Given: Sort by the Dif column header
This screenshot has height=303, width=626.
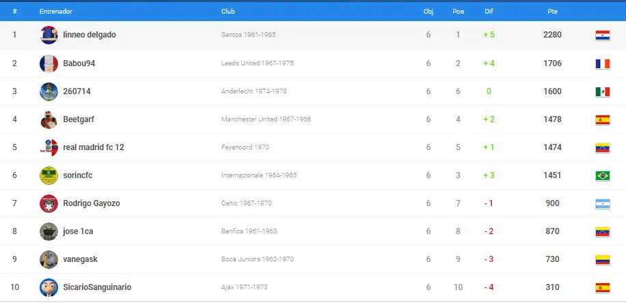Looking at the screenshot, I should tap(489, 12).
